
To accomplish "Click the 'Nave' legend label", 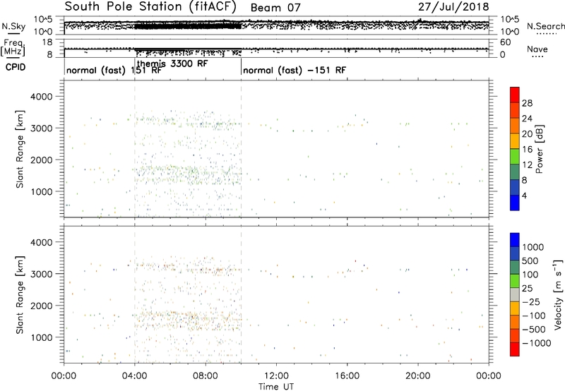I will click(537, 49).
